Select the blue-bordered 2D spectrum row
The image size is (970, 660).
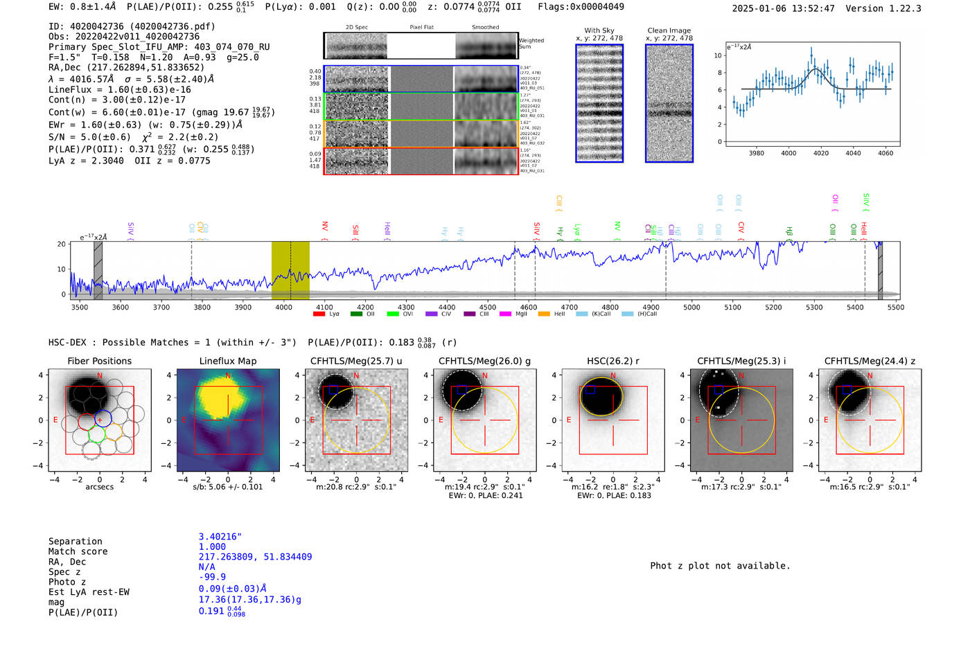(421, 79)
